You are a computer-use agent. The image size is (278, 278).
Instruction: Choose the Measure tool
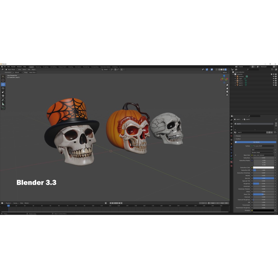[3, 104]
